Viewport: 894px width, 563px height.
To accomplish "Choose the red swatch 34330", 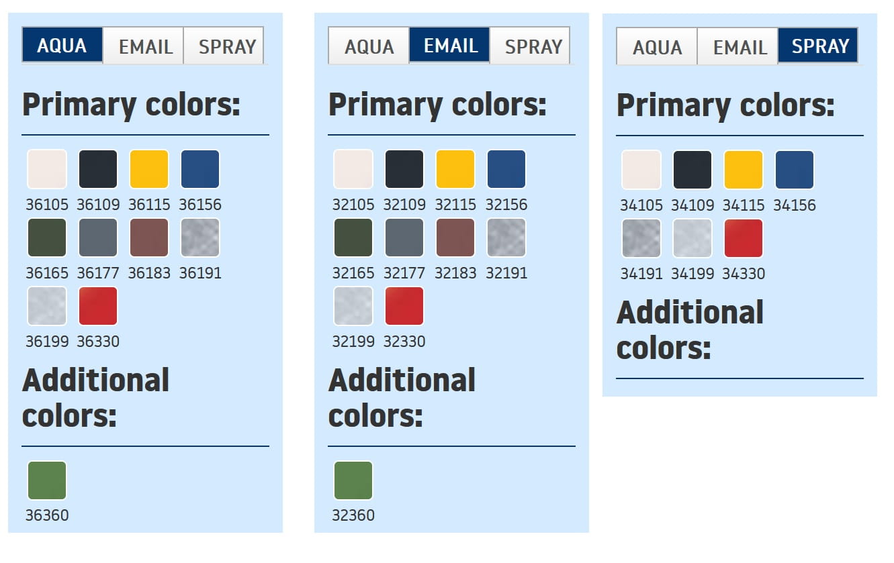I will click(744, 238).
